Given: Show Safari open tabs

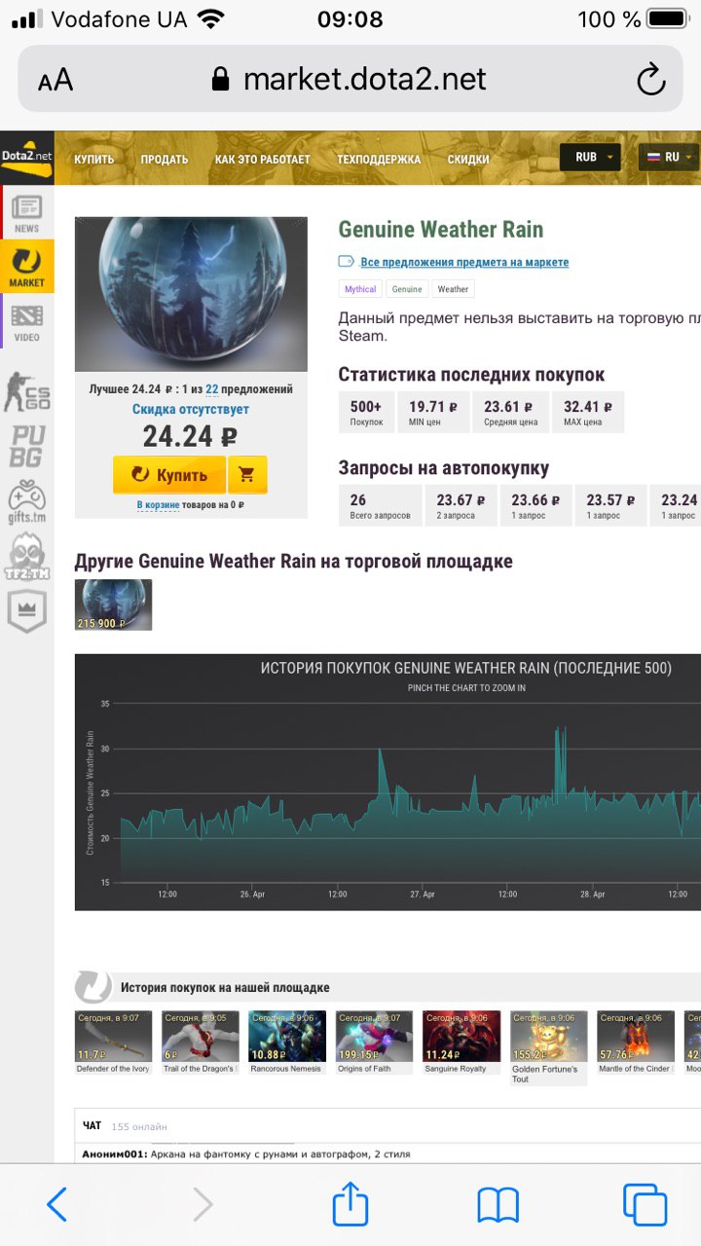Looking at the screenshot, I should pyautogui.click(x=645, y=1205).
